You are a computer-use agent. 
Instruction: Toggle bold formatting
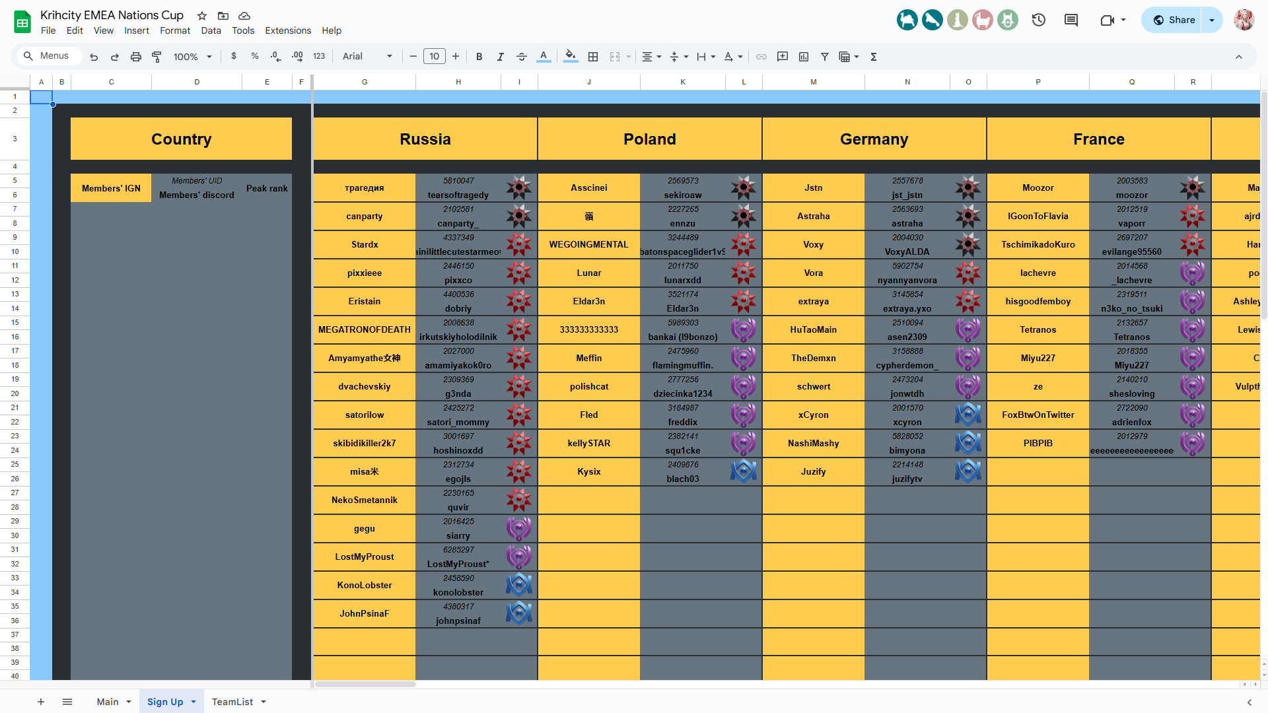click(479, 57)
